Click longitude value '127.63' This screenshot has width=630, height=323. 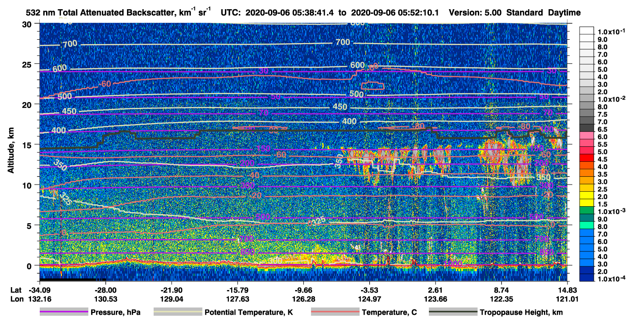click(237, 299)
